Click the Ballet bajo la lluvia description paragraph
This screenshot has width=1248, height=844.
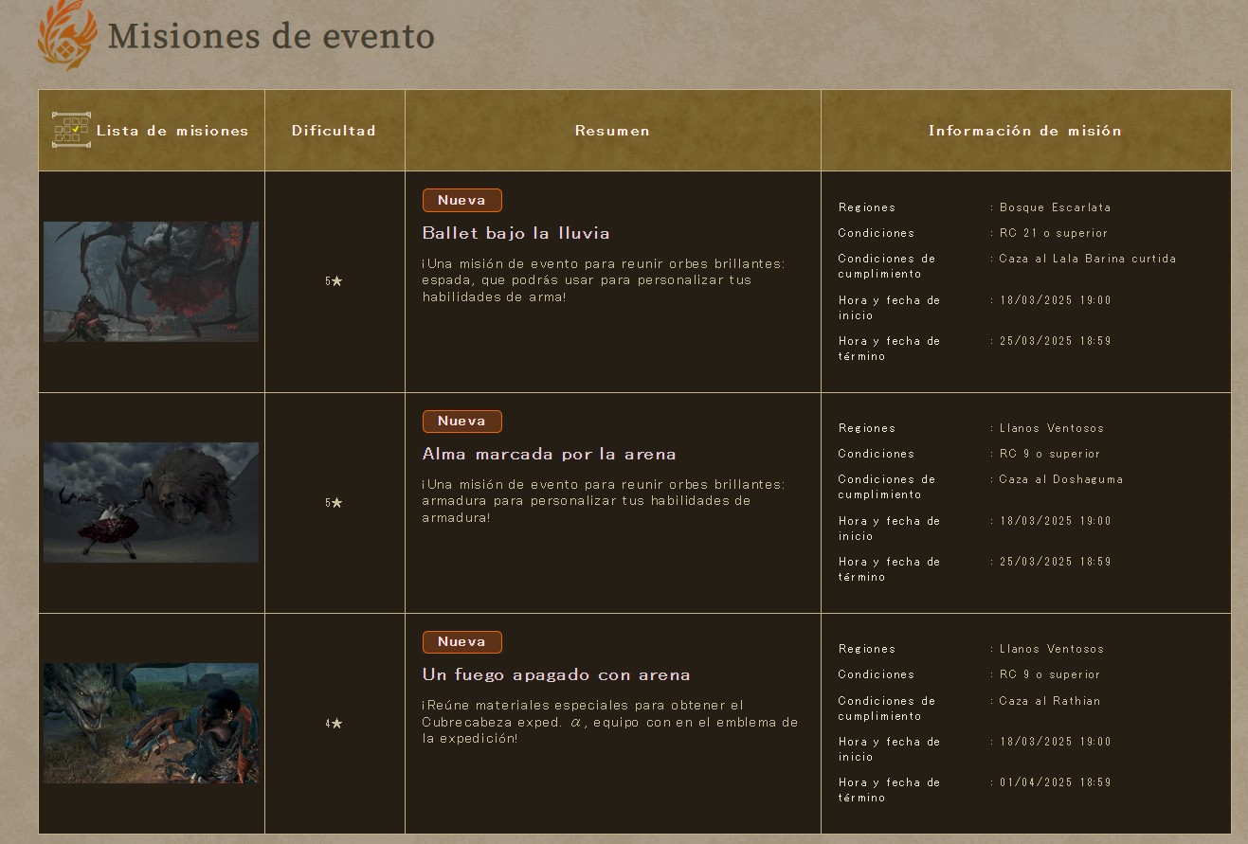[x=604, y=280]
